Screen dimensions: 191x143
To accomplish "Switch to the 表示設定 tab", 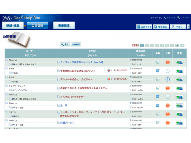I will click(64, 26).
